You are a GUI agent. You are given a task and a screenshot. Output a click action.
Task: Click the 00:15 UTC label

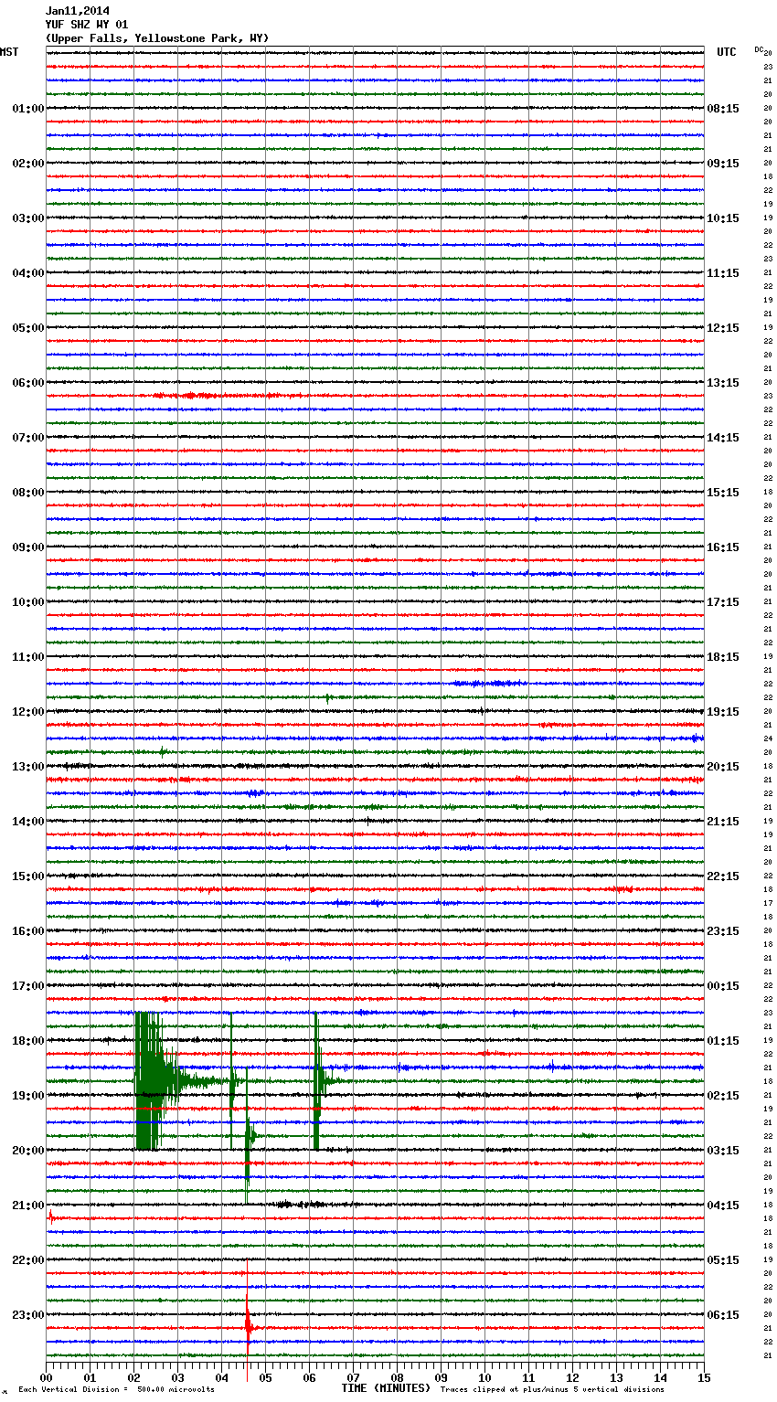[723, 986]
